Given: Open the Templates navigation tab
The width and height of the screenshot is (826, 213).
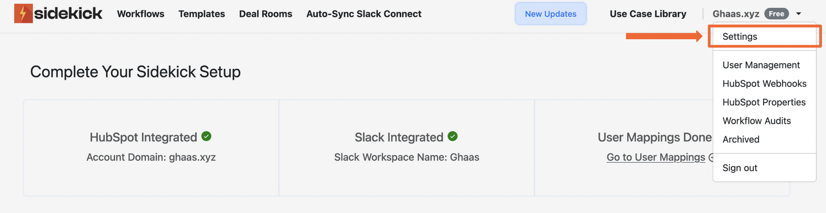Looking at the screenshot, I should [x=201, y=14].
